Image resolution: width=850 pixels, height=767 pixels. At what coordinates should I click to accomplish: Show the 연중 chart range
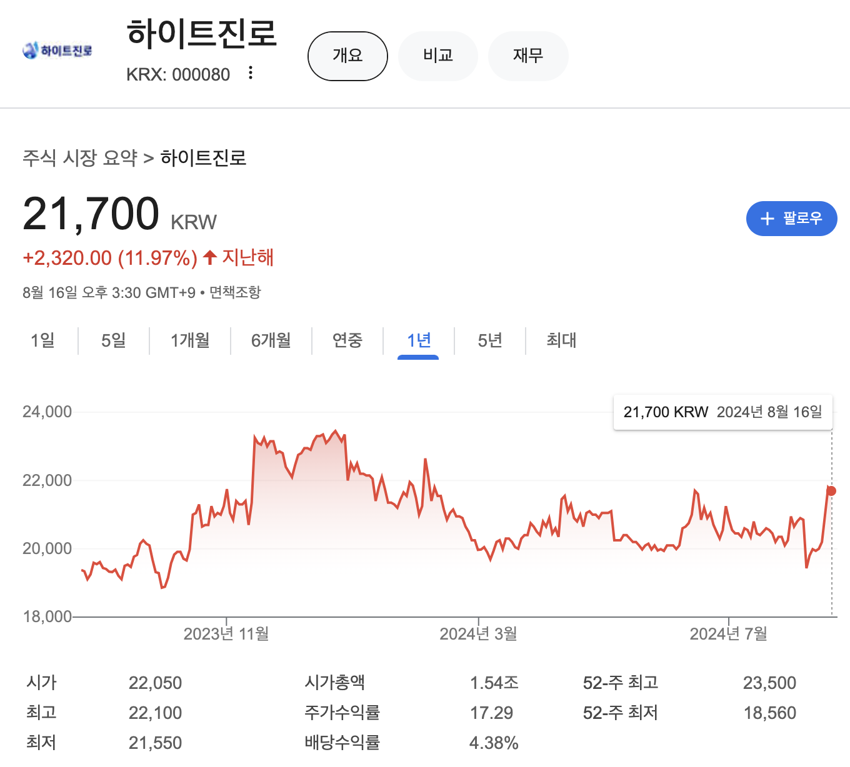tap(347, 340)
